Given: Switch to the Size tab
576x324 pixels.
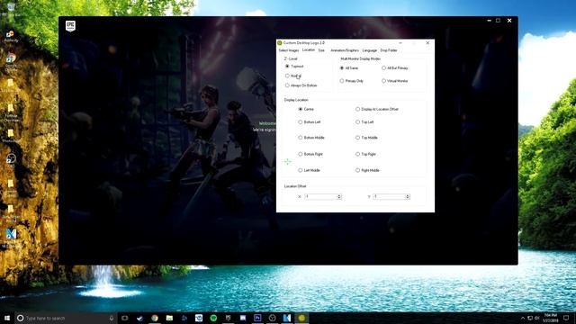Looking at the screenshot, I should click(x=321, y=50).
